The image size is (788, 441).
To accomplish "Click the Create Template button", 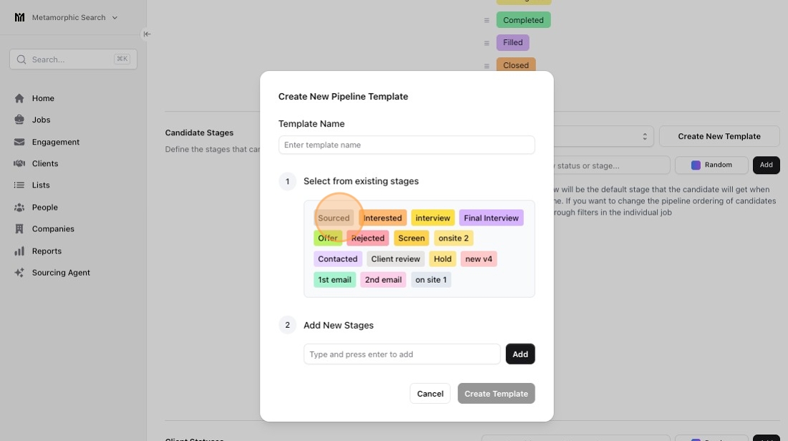I will point(496,394).
